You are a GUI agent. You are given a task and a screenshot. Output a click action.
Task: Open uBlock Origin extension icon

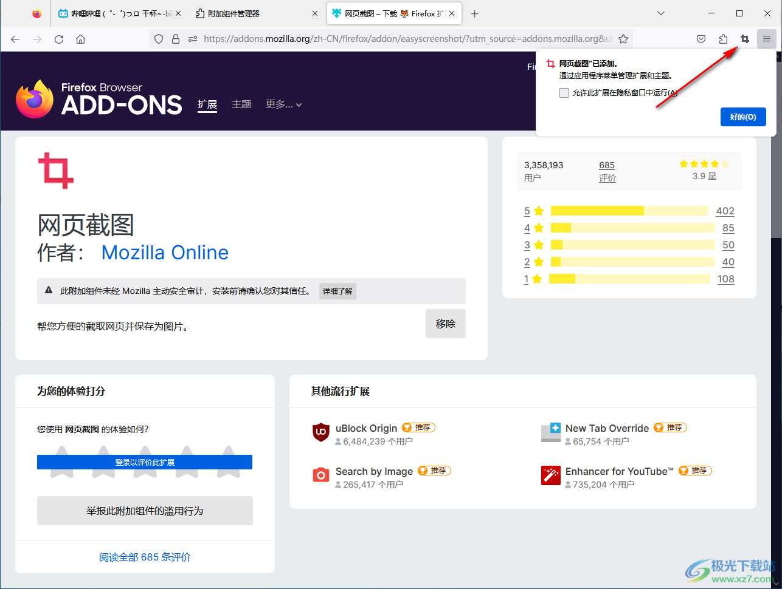click(x=320, y=432)
